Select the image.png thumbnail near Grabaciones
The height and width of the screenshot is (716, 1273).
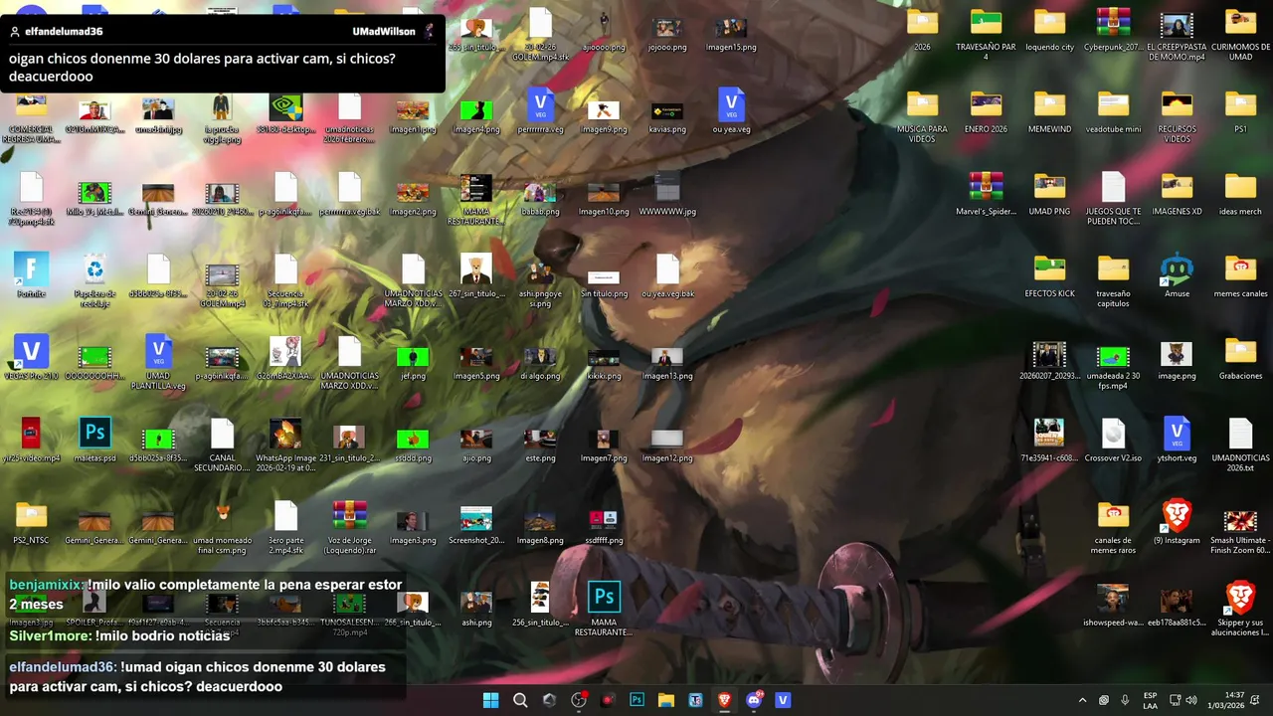tap(1177, 358)
